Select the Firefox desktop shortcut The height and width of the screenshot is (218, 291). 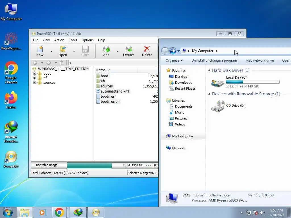coord(11,100)
